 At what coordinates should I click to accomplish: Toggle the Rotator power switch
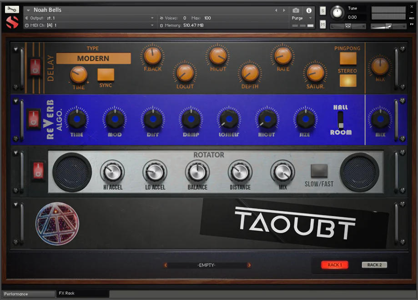click(x=38, y=170)
